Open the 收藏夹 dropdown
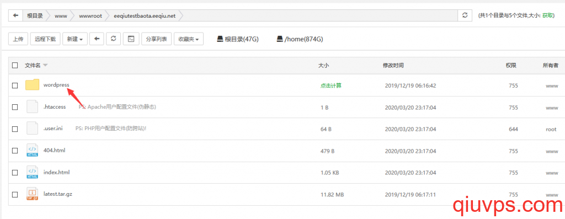Image resolution: width=565 pixels, height=219 pixels. coord(189,39)
